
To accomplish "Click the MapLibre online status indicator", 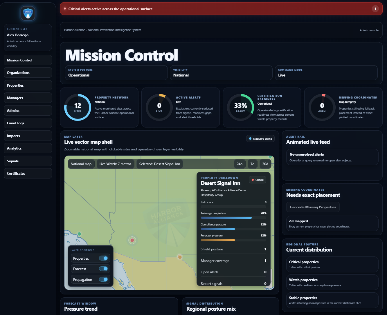I will tap(260, 139).
